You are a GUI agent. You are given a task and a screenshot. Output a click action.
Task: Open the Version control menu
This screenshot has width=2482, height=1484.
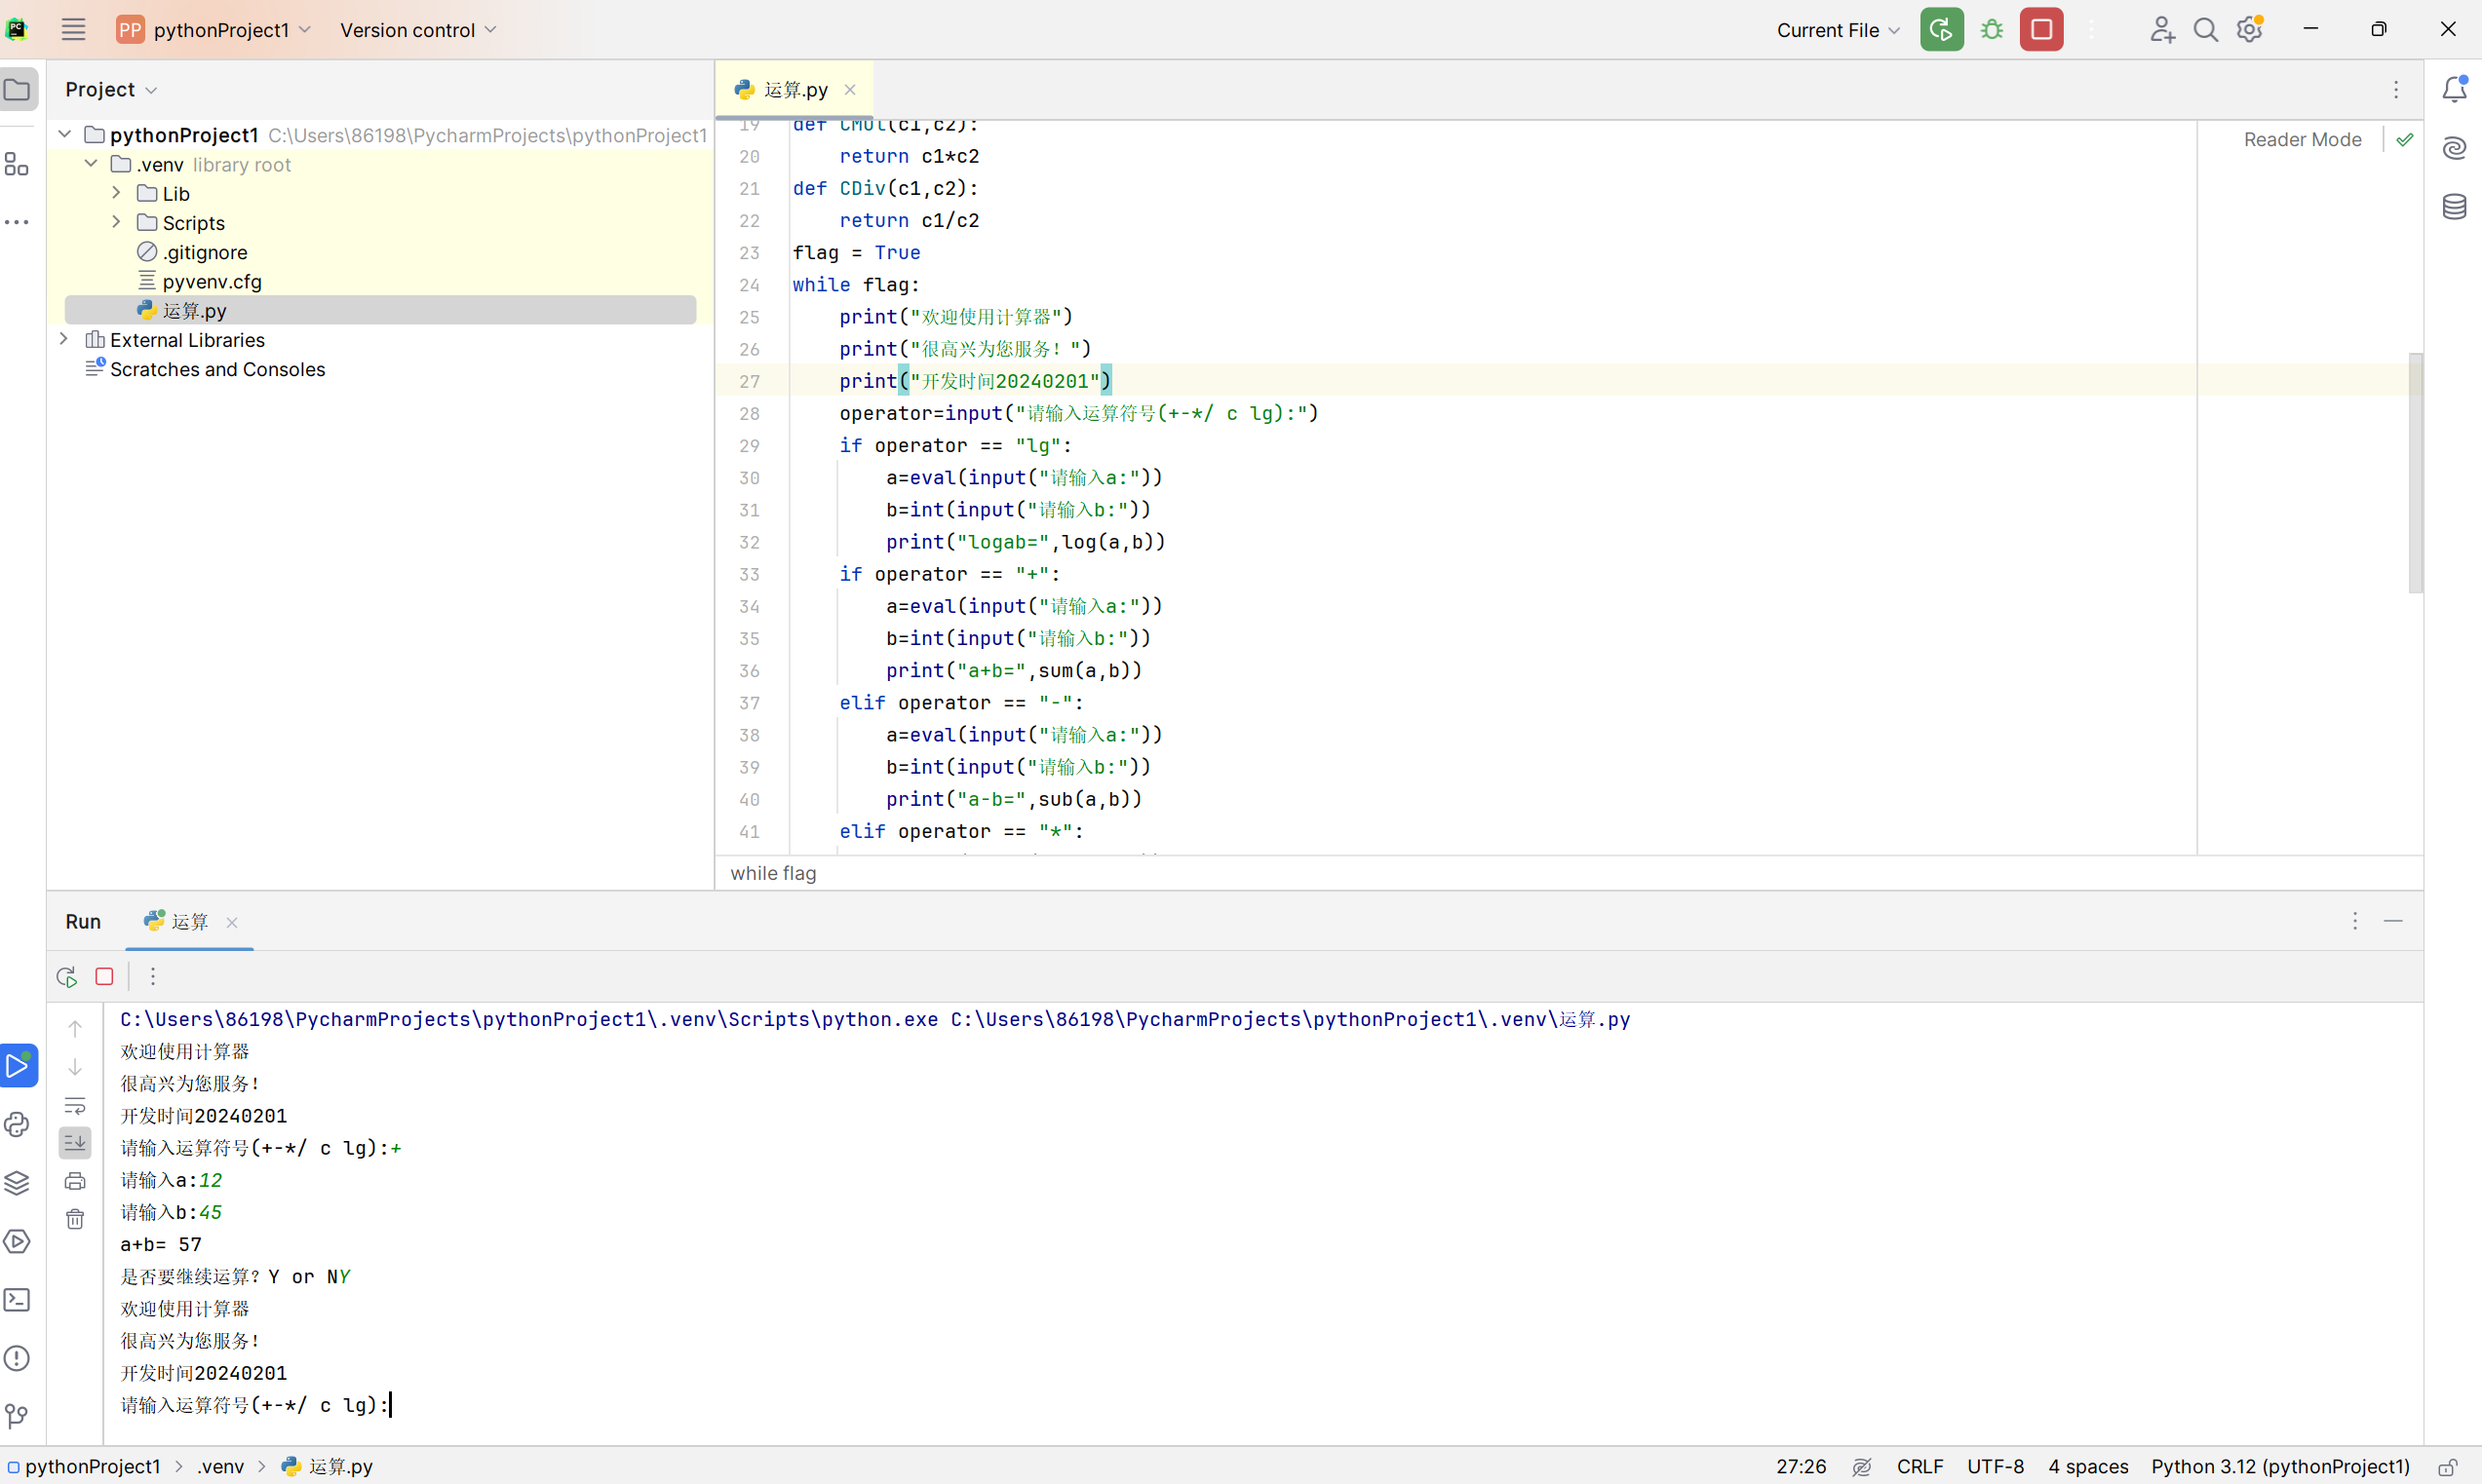coord(417,30)
